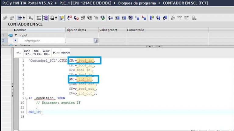Click the 'Tipo de datos' column header
This screenshot has height=131, width=234.
click(x=76, y=30)
